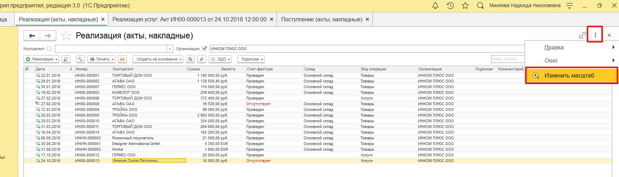Screen dimensions: 619x177
Task: Click the Организация field ИНКОМ ПЛЮС ООО
Action: (x=367, y=49)
